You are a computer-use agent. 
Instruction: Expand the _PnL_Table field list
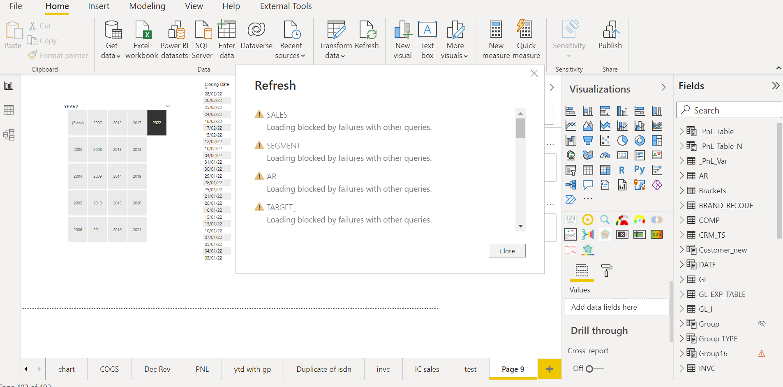[681, 131]
